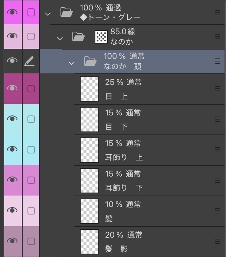Tick the checkbox next to 目 下 layer

pos(31,119)
